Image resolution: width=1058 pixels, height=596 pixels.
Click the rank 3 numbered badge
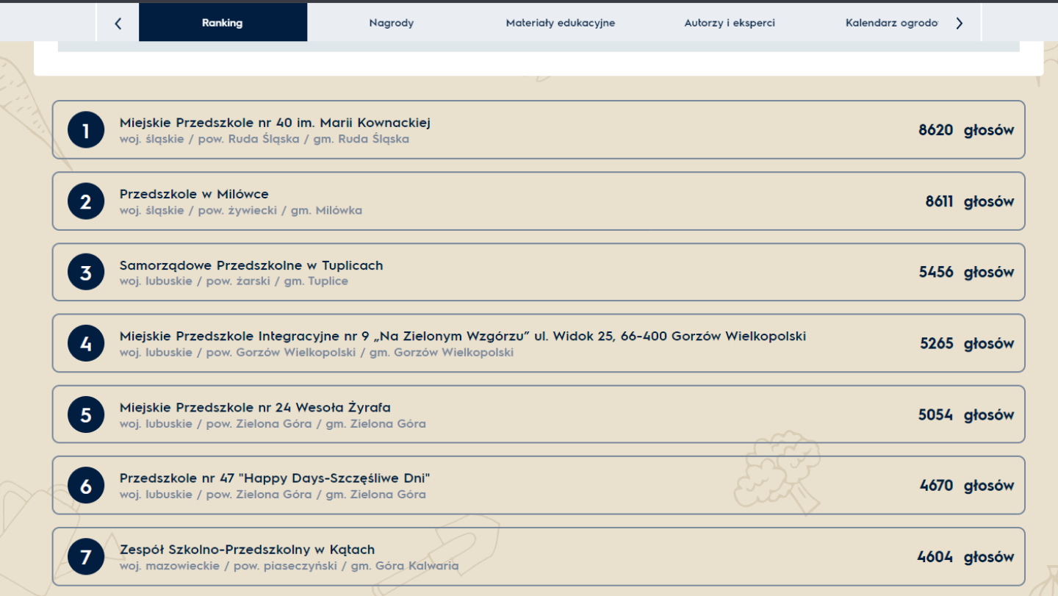click(85, 272)
